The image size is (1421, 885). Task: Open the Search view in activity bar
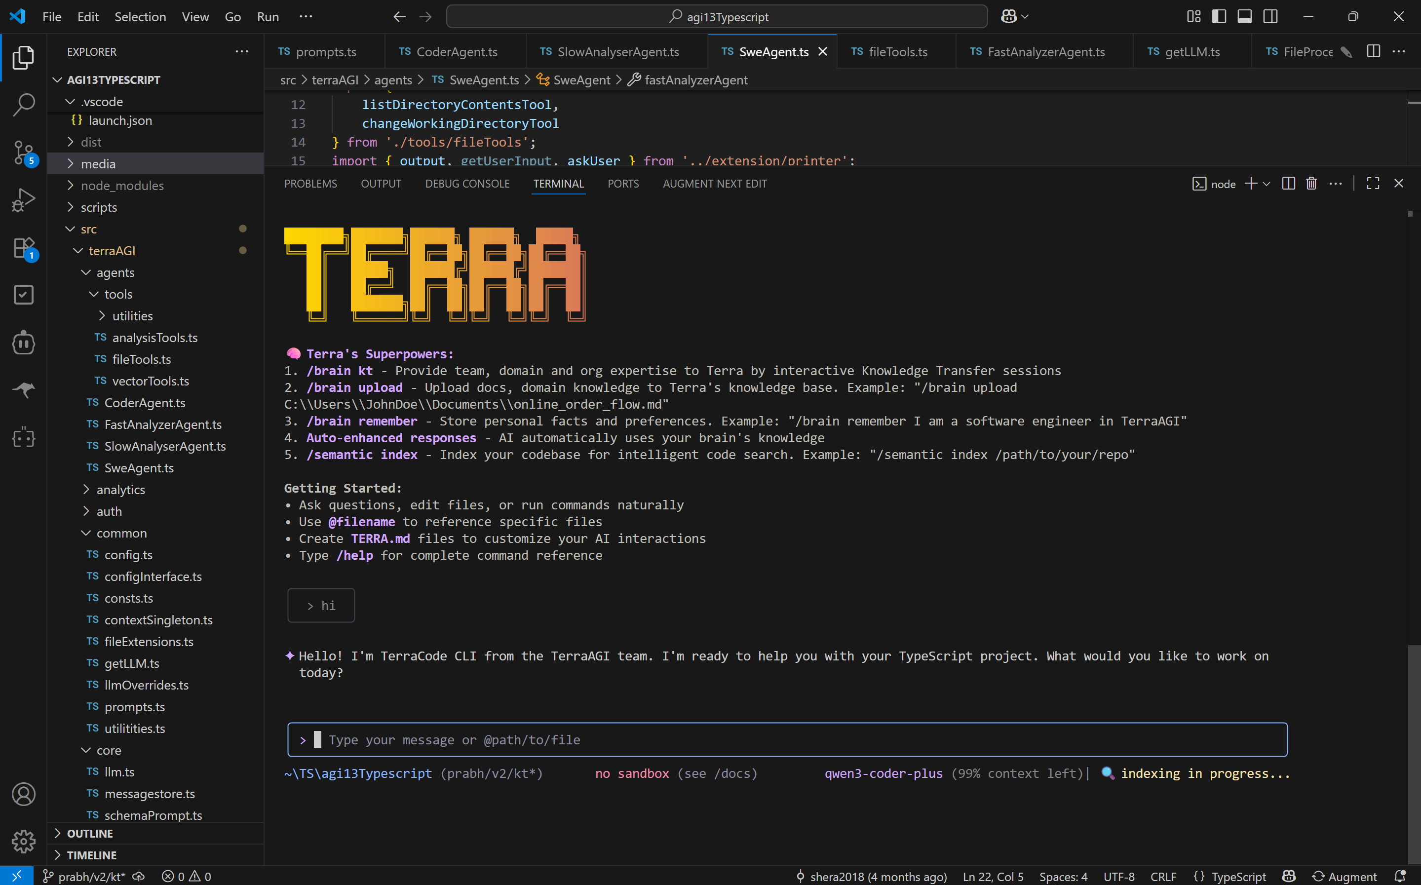click(23, 105)
